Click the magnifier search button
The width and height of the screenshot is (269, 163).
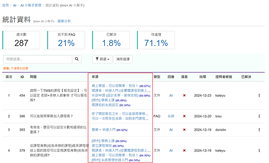(x=77, y=59)
